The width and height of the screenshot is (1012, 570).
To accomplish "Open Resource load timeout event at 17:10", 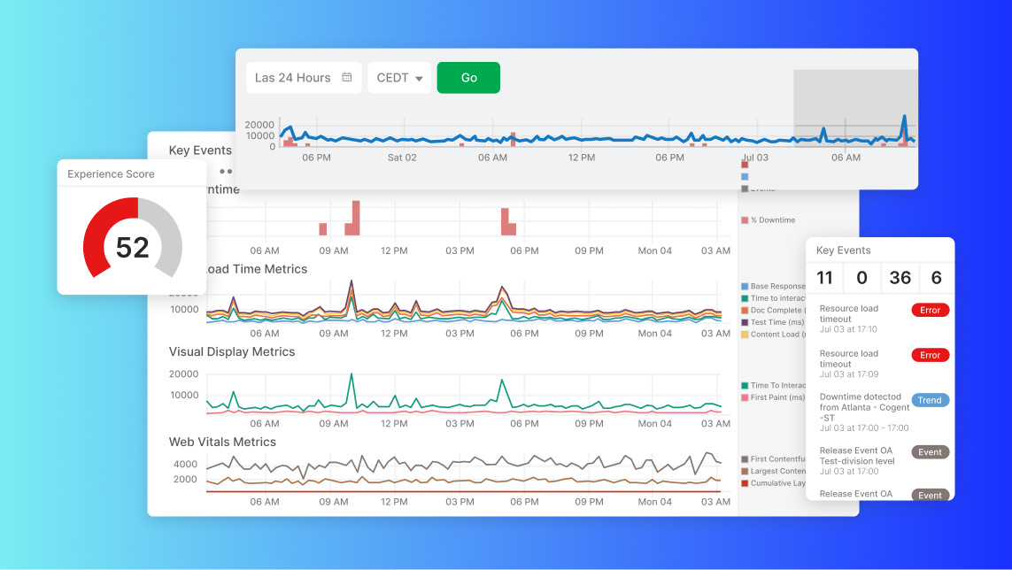I will point(849,319).
